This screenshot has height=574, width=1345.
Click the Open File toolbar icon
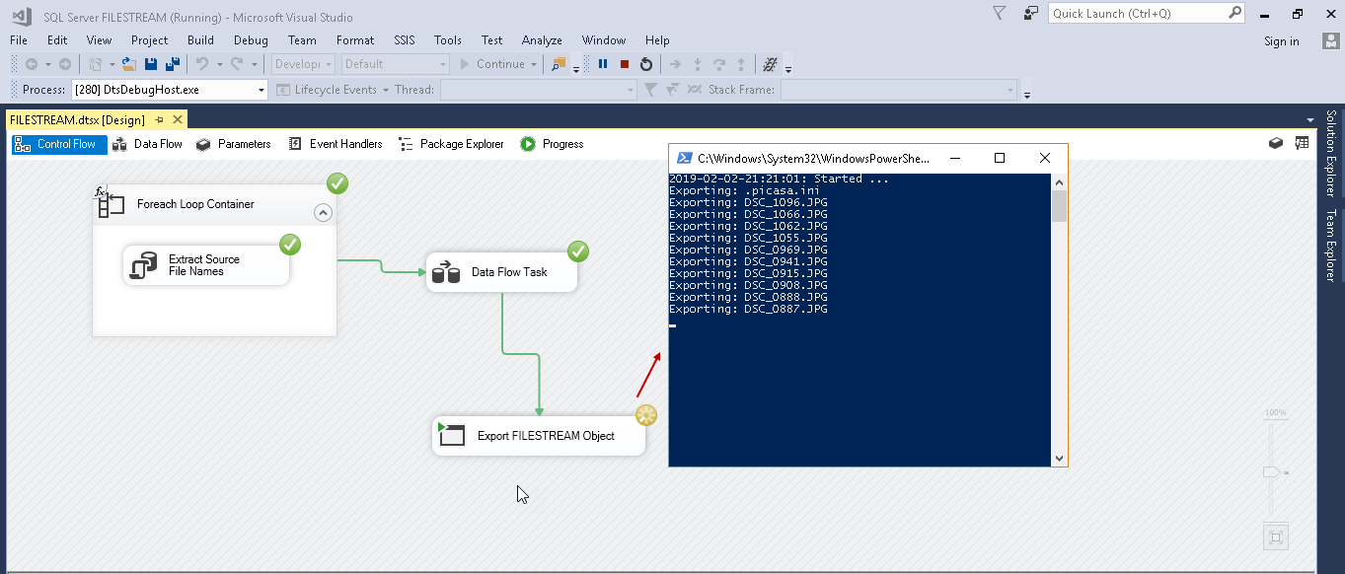click(x=128, y=64)
